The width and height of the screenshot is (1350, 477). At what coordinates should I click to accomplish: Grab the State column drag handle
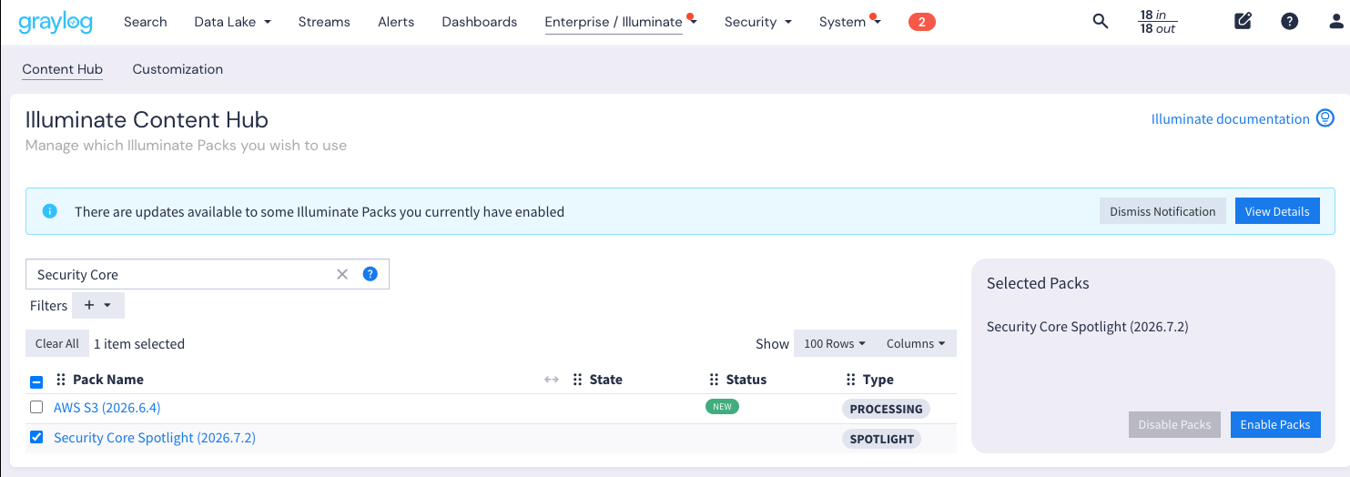577,380
